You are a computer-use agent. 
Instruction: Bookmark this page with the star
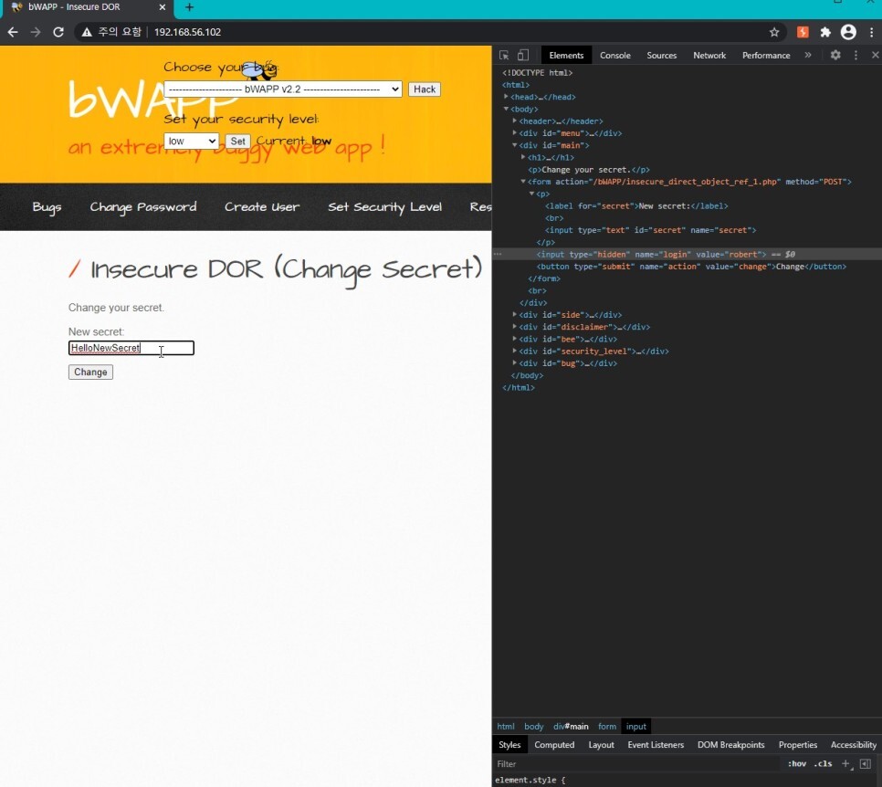774,32
